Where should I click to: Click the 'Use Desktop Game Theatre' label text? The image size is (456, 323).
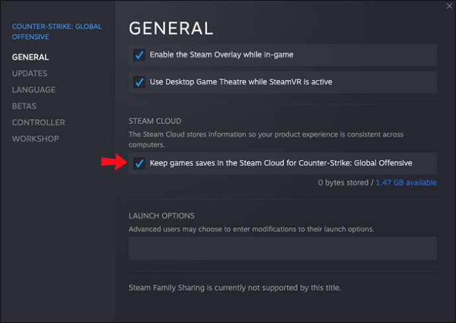coord(241,83)
